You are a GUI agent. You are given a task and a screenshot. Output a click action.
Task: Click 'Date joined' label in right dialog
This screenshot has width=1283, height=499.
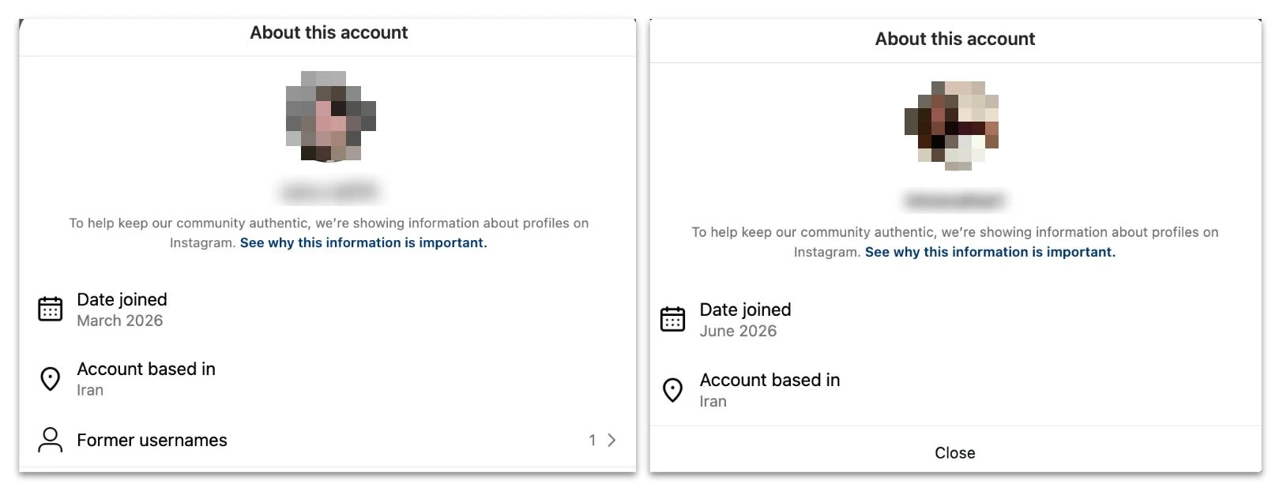pos(745,310)
